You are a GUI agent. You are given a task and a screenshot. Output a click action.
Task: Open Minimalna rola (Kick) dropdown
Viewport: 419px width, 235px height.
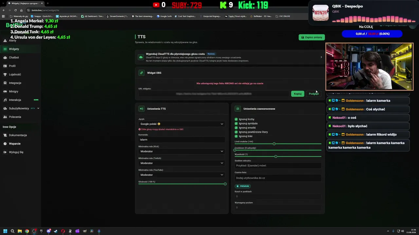182,151
